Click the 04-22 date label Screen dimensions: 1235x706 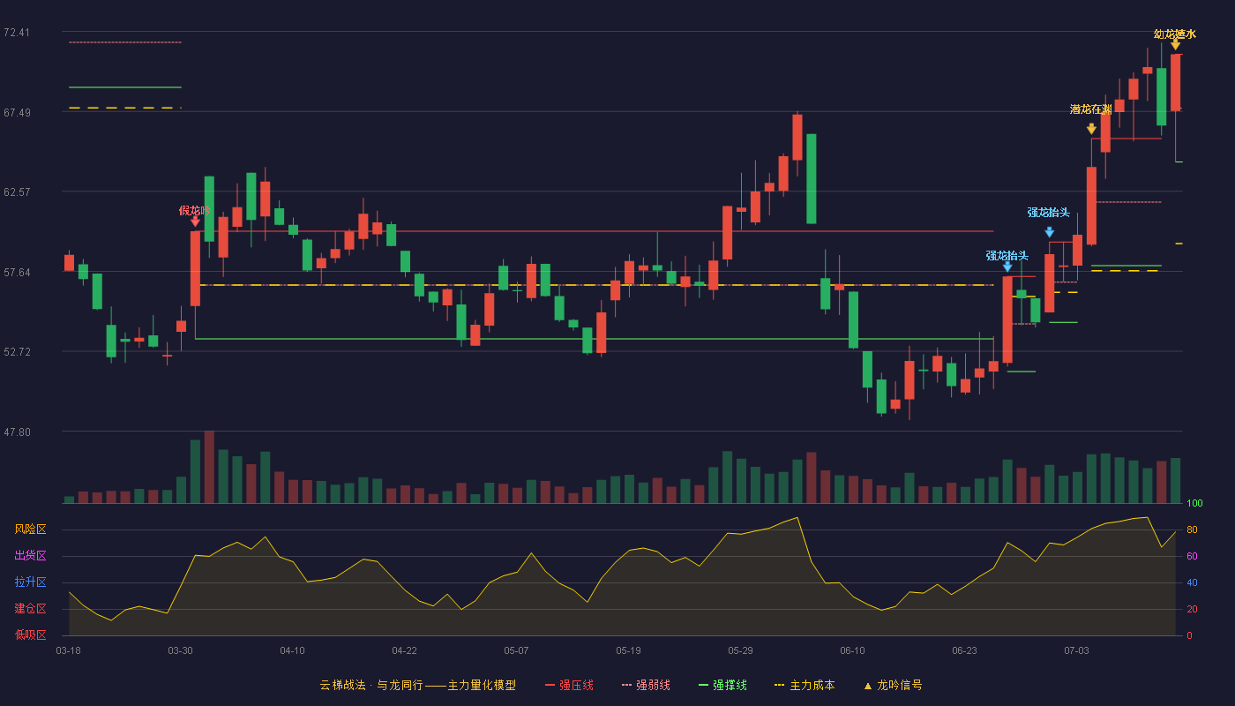point(404,650)
